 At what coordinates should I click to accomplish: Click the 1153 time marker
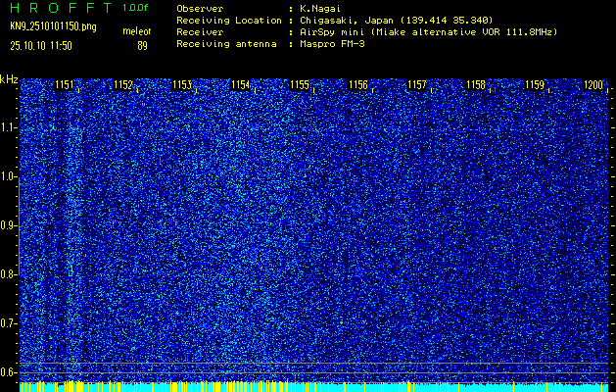(181, 85)
